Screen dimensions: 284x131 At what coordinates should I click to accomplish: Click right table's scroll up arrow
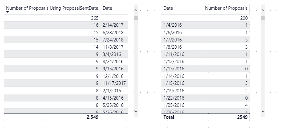click(263, 10)
